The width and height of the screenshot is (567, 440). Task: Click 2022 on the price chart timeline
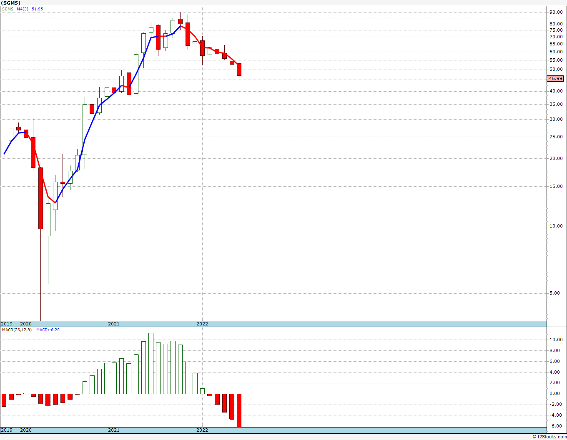[x=202, y=324]
